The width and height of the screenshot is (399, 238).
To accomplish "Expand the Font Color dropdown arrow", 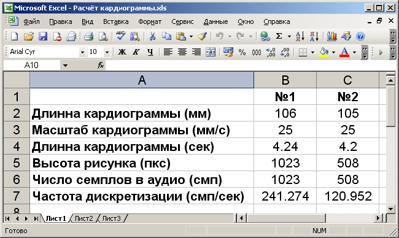I will click(x=354, y=52).
